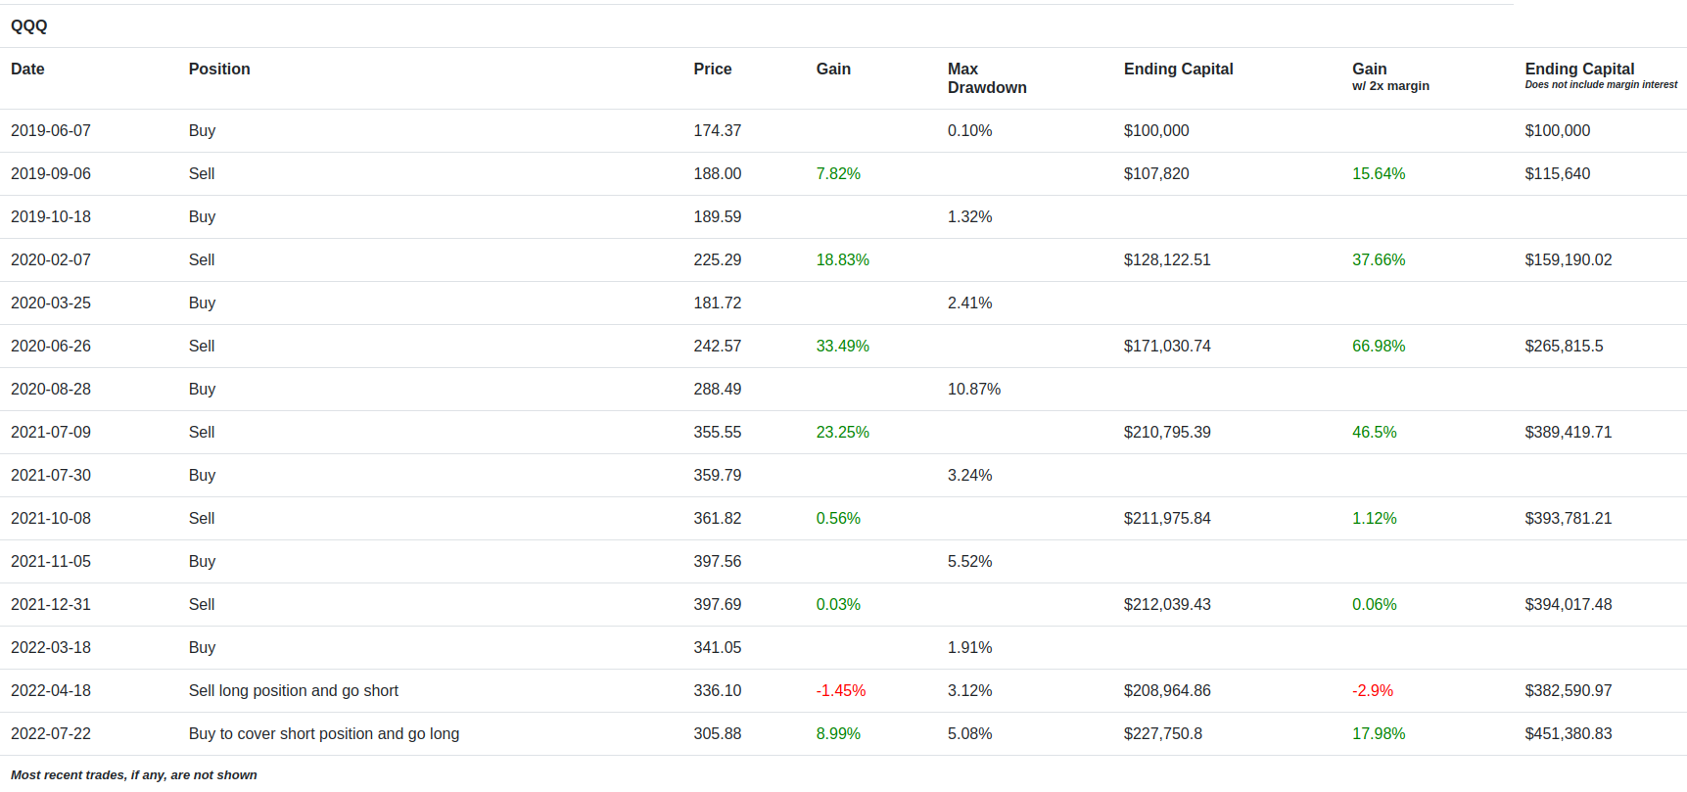The image size is (1687, 792).
Task: Click the $210,795.39 ending capital
Action: [1167, 433]
